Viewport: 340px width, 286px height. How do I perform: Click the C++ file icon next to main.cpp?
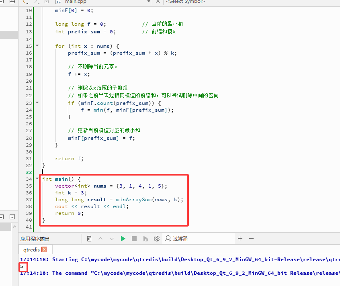pyautogui.click(x=58, y=2)
